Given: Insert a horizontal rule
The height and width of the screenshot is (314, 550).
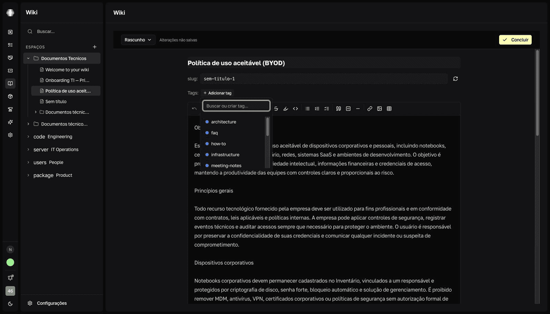Looking at the screenshot, I should click(x=358, y=108).
